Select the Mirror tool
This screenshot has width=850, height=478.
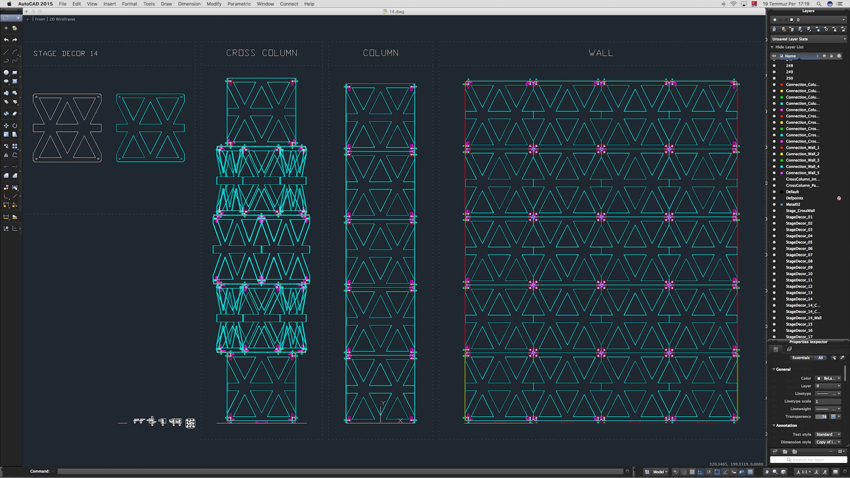pyautogui.click(x=6, y=155)
